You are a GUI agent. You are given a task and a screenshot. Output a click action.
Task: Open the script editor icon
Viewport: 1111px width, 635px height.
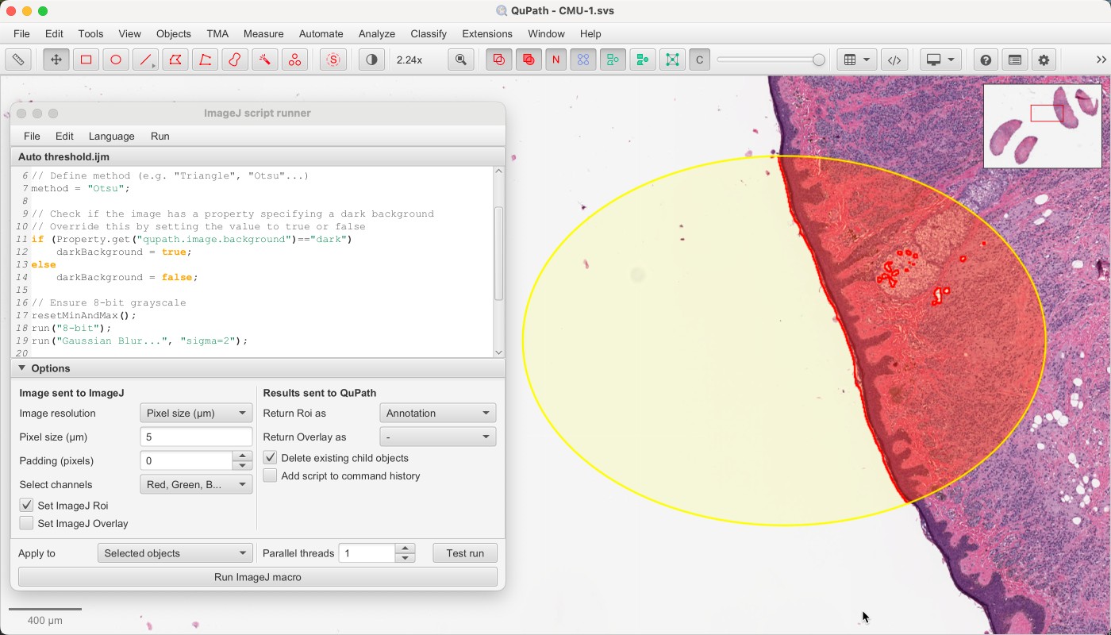point(894,60)
